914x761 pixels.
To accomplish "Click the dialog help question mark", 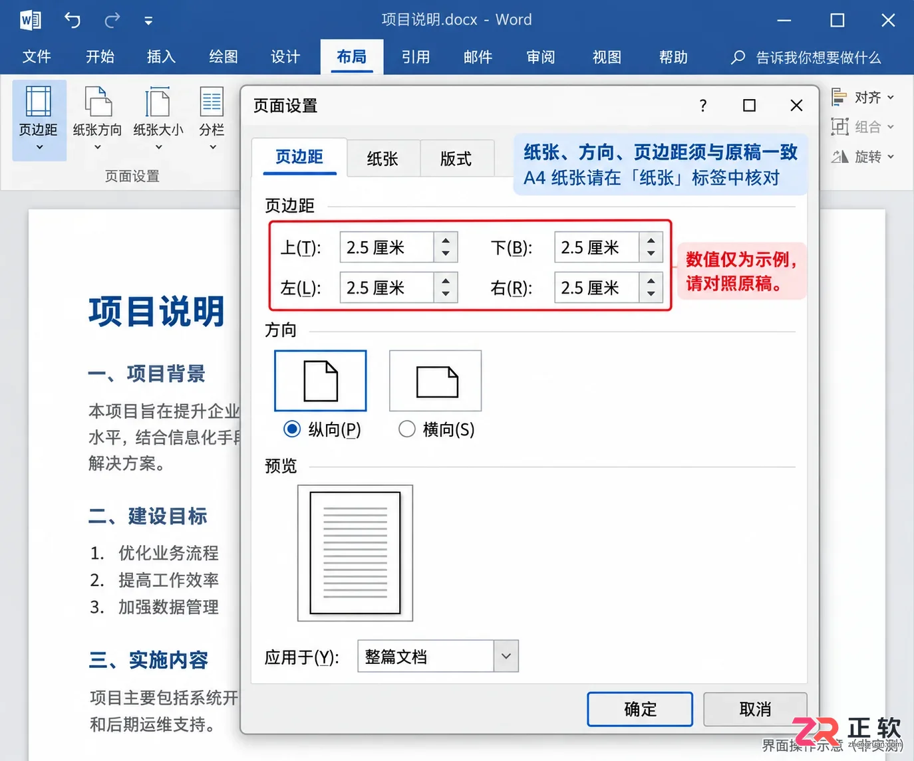I will click(x=703, y=106).
